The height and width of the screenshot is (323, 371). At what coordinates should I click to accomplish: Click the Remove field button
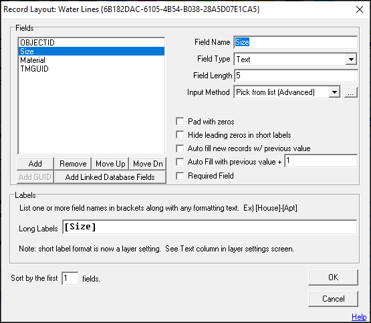[x=73, y=164]
